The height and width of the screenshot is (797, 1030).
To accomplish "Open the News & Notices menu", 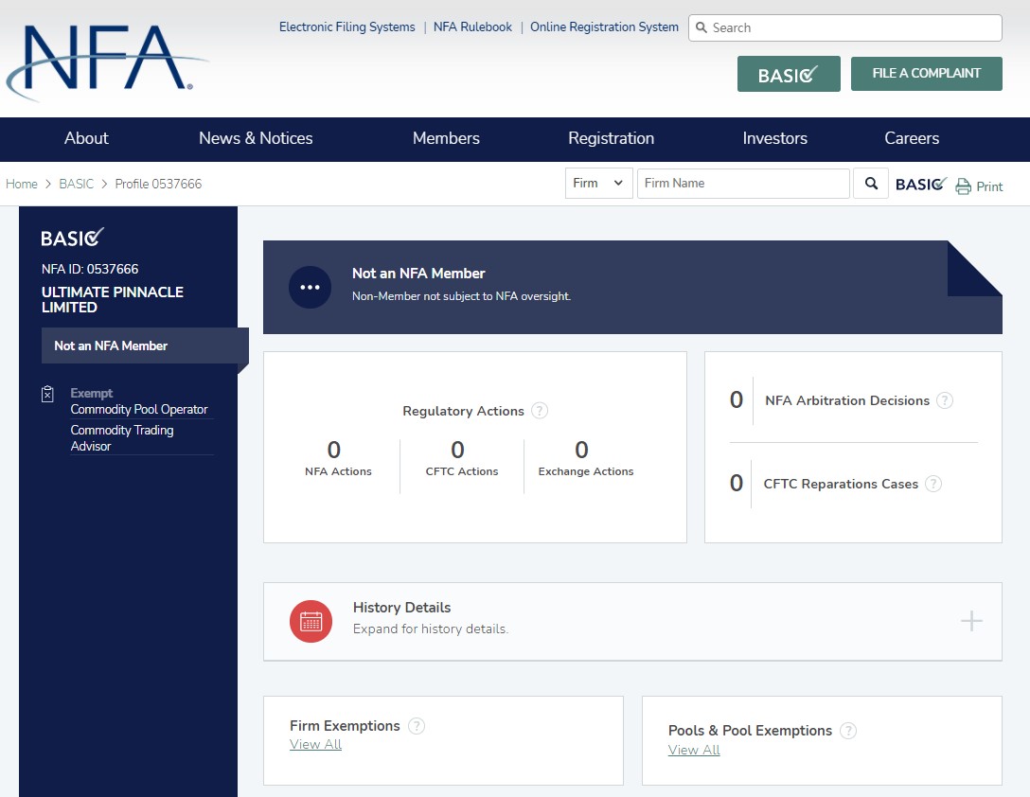I will pos(256,138).
